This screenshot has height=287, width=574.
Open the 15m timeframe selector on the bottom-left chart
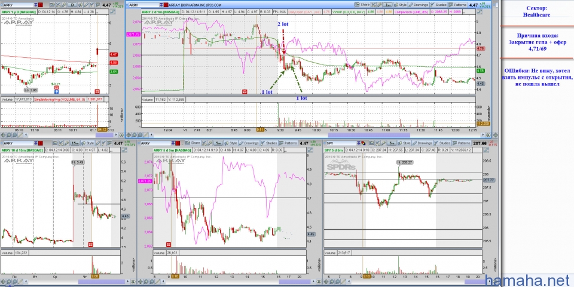coord(74,143)
